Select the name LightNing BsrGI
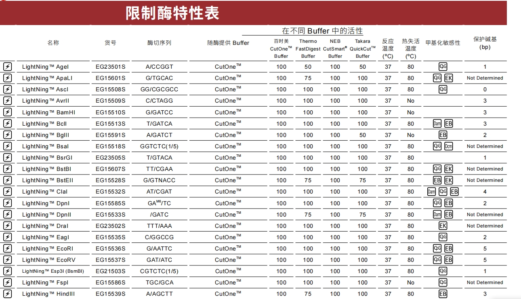Screen dimensions: 521x299 [47, 158]
